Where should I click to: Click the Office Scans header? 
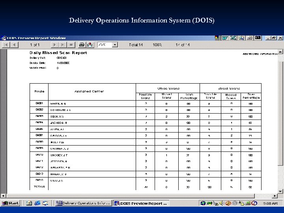(x=168, y=88)
